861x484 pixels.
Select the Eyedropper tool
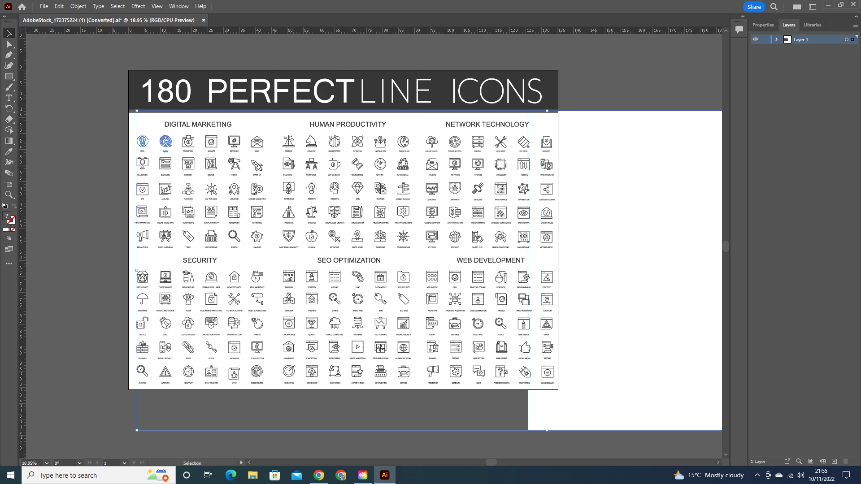[9, 151]
